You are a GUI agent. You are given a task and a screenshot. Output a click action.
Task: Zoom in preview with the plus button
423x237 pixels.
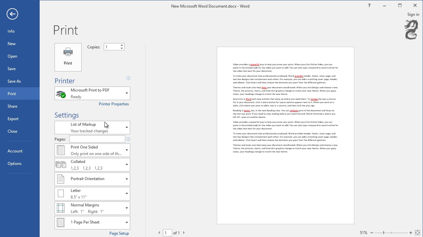(x=411, y=233)
